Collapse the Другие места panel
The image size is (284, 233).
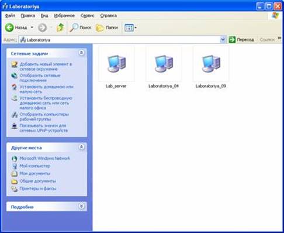click(81, 147)
